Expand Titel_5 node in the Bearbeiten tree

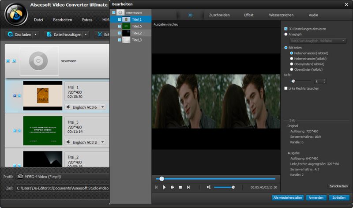point(120,26)
